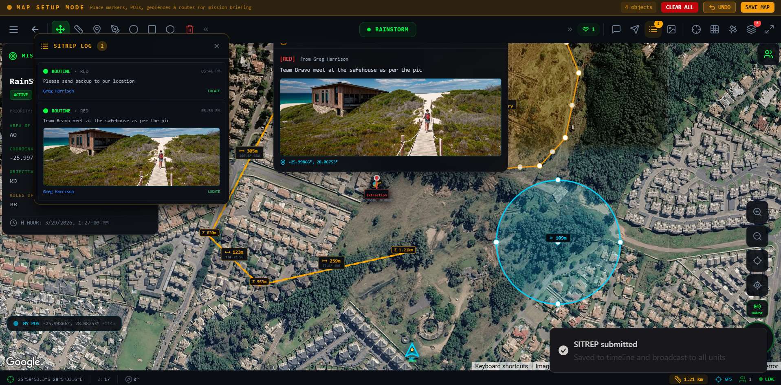This screenshot has width=781, height=385.
Task: Select the ruler measure tool
Action: point(79,29)
